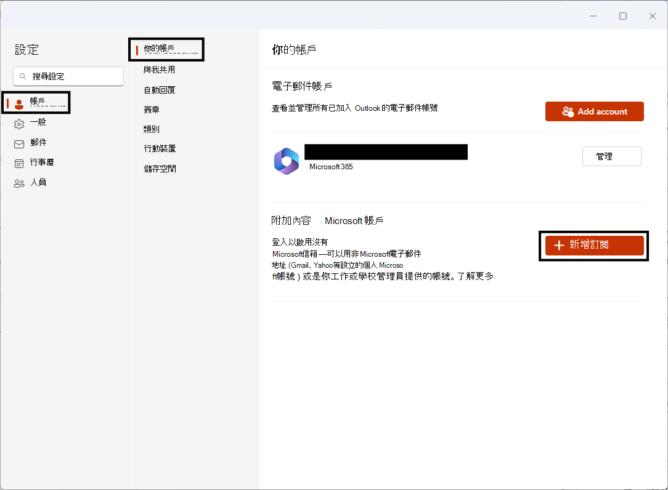
Task: Select the 類別 sub-page
Action: coord(151,129)
